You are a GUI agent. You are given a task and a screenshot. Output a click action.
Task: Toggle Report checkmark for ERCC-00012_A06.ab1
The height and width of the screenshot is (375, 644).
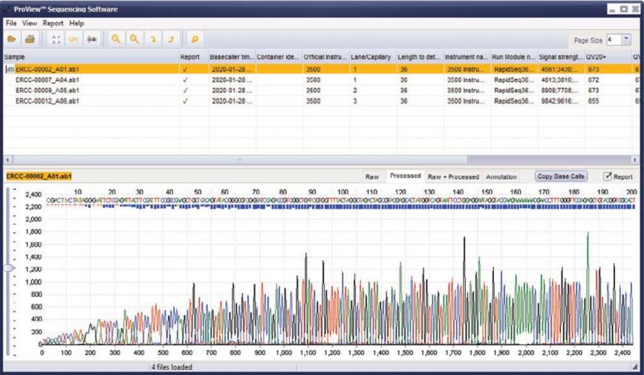(x=186, y=101)
